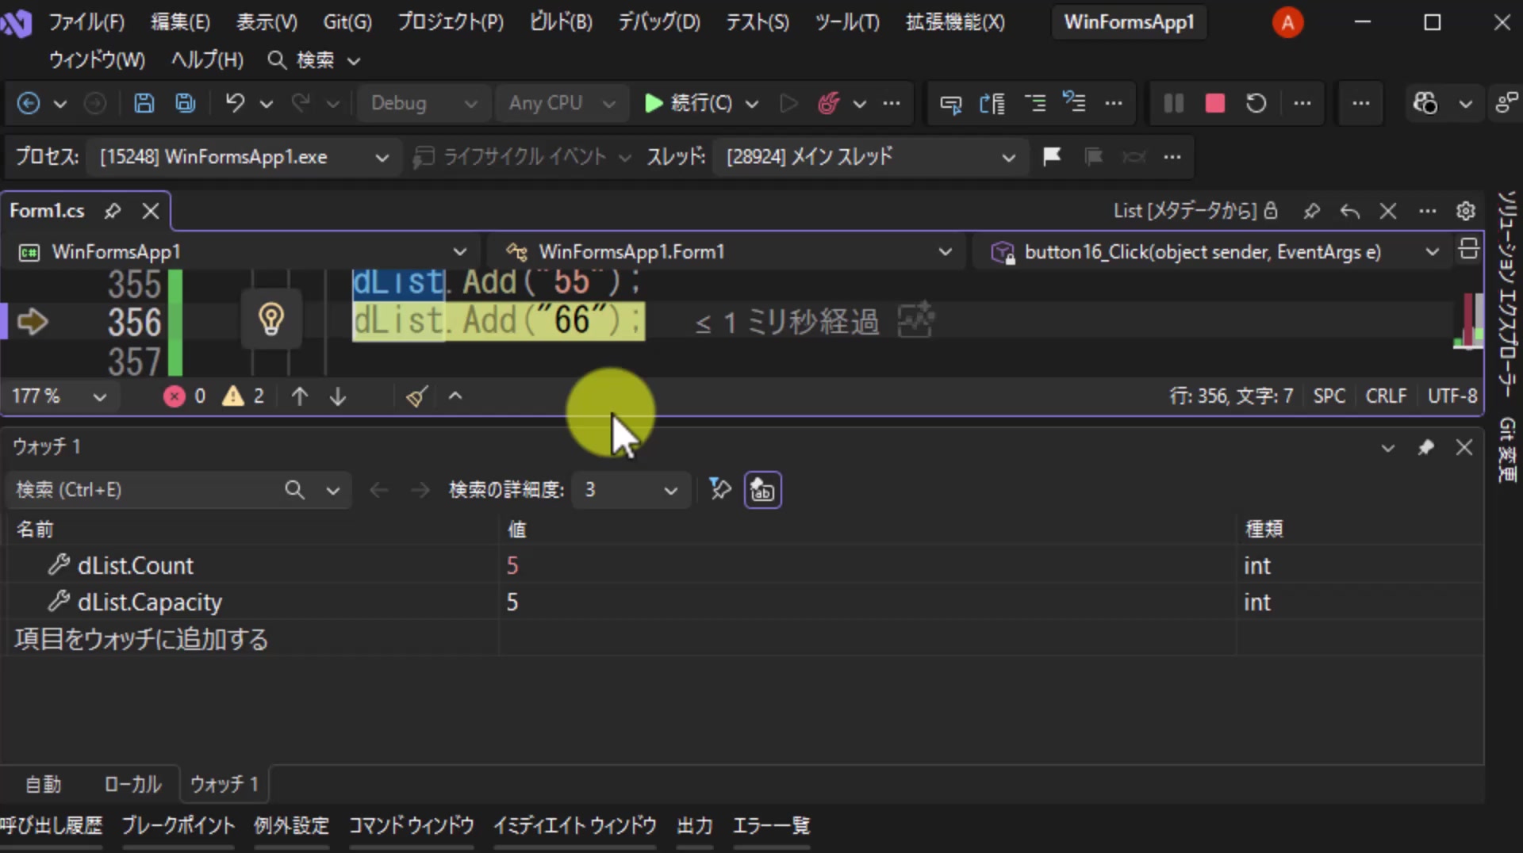
Task: Click the yellow warning count indicator
Action: 243,396
